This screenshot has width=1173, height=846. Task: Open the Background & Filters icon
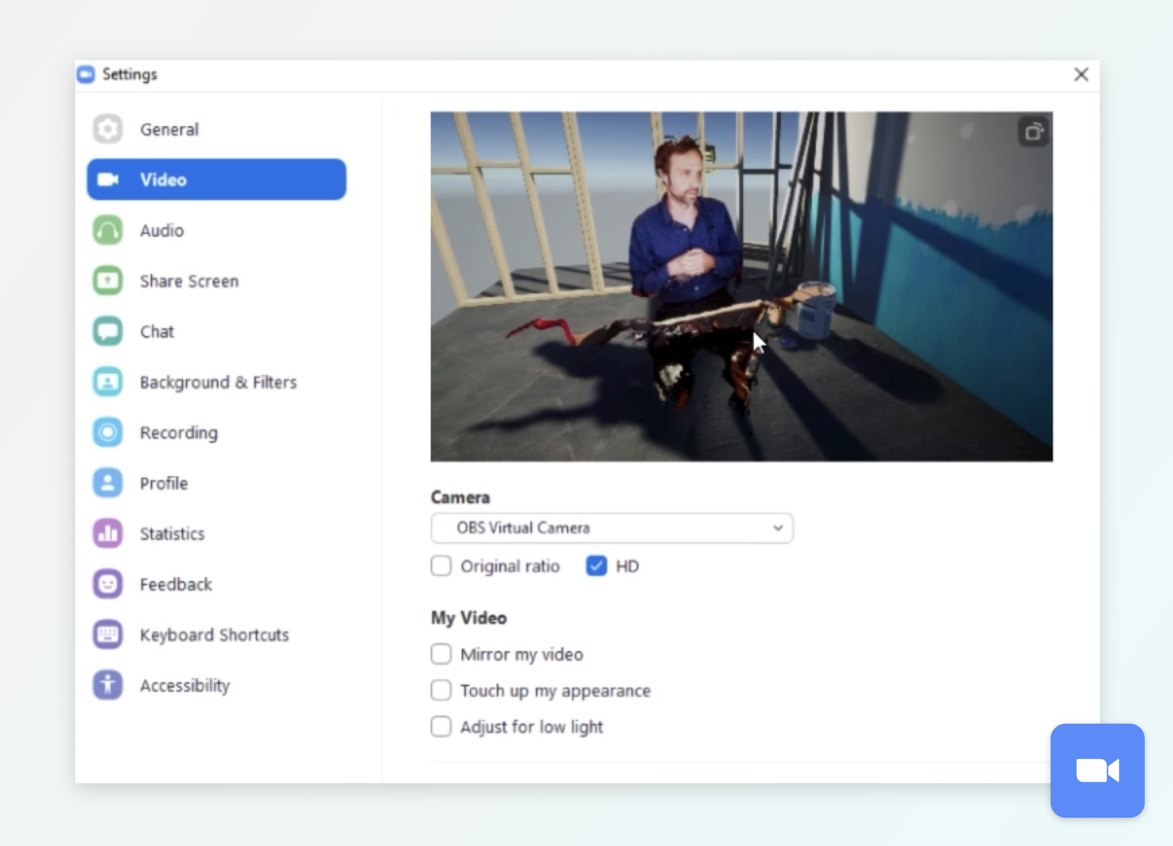108,382
